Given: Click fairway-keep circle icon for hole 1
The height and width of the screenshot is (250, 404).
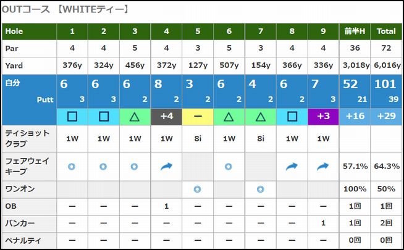Looking at the screenshot, I should [x=72, y=166].
